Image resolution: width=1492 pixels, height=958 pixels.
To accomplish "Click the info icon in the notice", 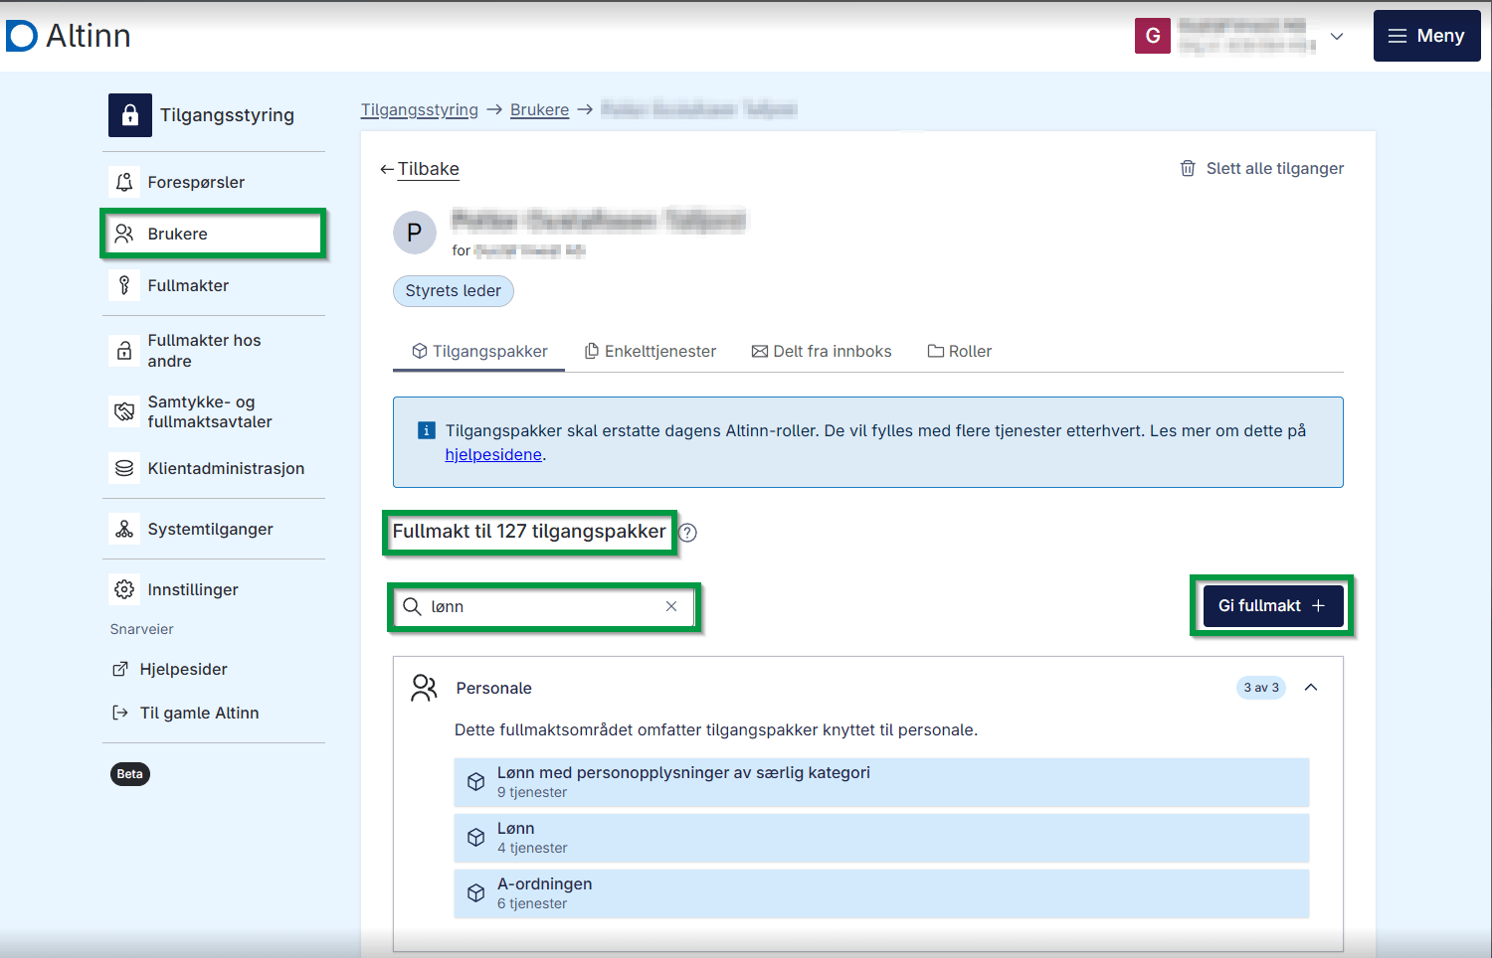I will (x=426, y=430).
